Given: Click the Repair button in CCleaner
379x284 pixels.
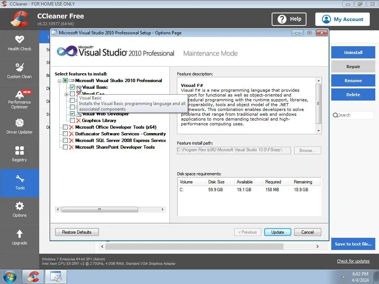Looking at the screenshot, I should pyautogui.click(x=353, y=67).
